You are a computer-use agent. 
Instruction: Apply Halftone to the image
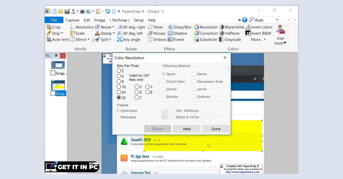click(x=229, y=33)
